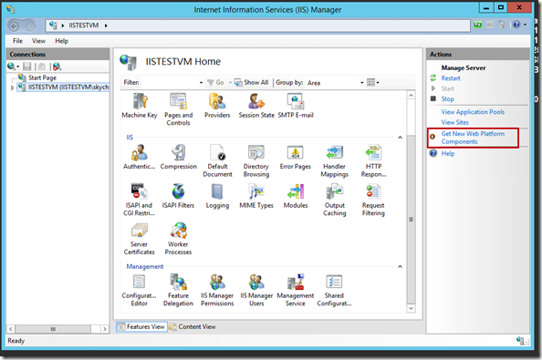Open IIS Manager Permissions
The width and height of the screenshot is (542, 360).
[217, 290]
